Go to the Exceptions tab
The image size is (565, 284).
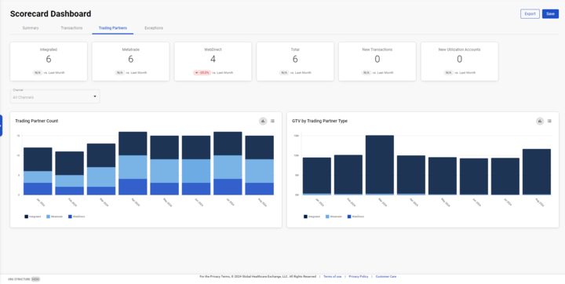pos(154,27)
